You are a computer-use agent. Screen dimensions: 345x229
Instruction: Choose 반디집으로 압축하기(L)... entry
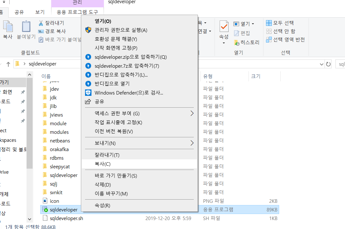pyautogui.click(x=139, y=75)
